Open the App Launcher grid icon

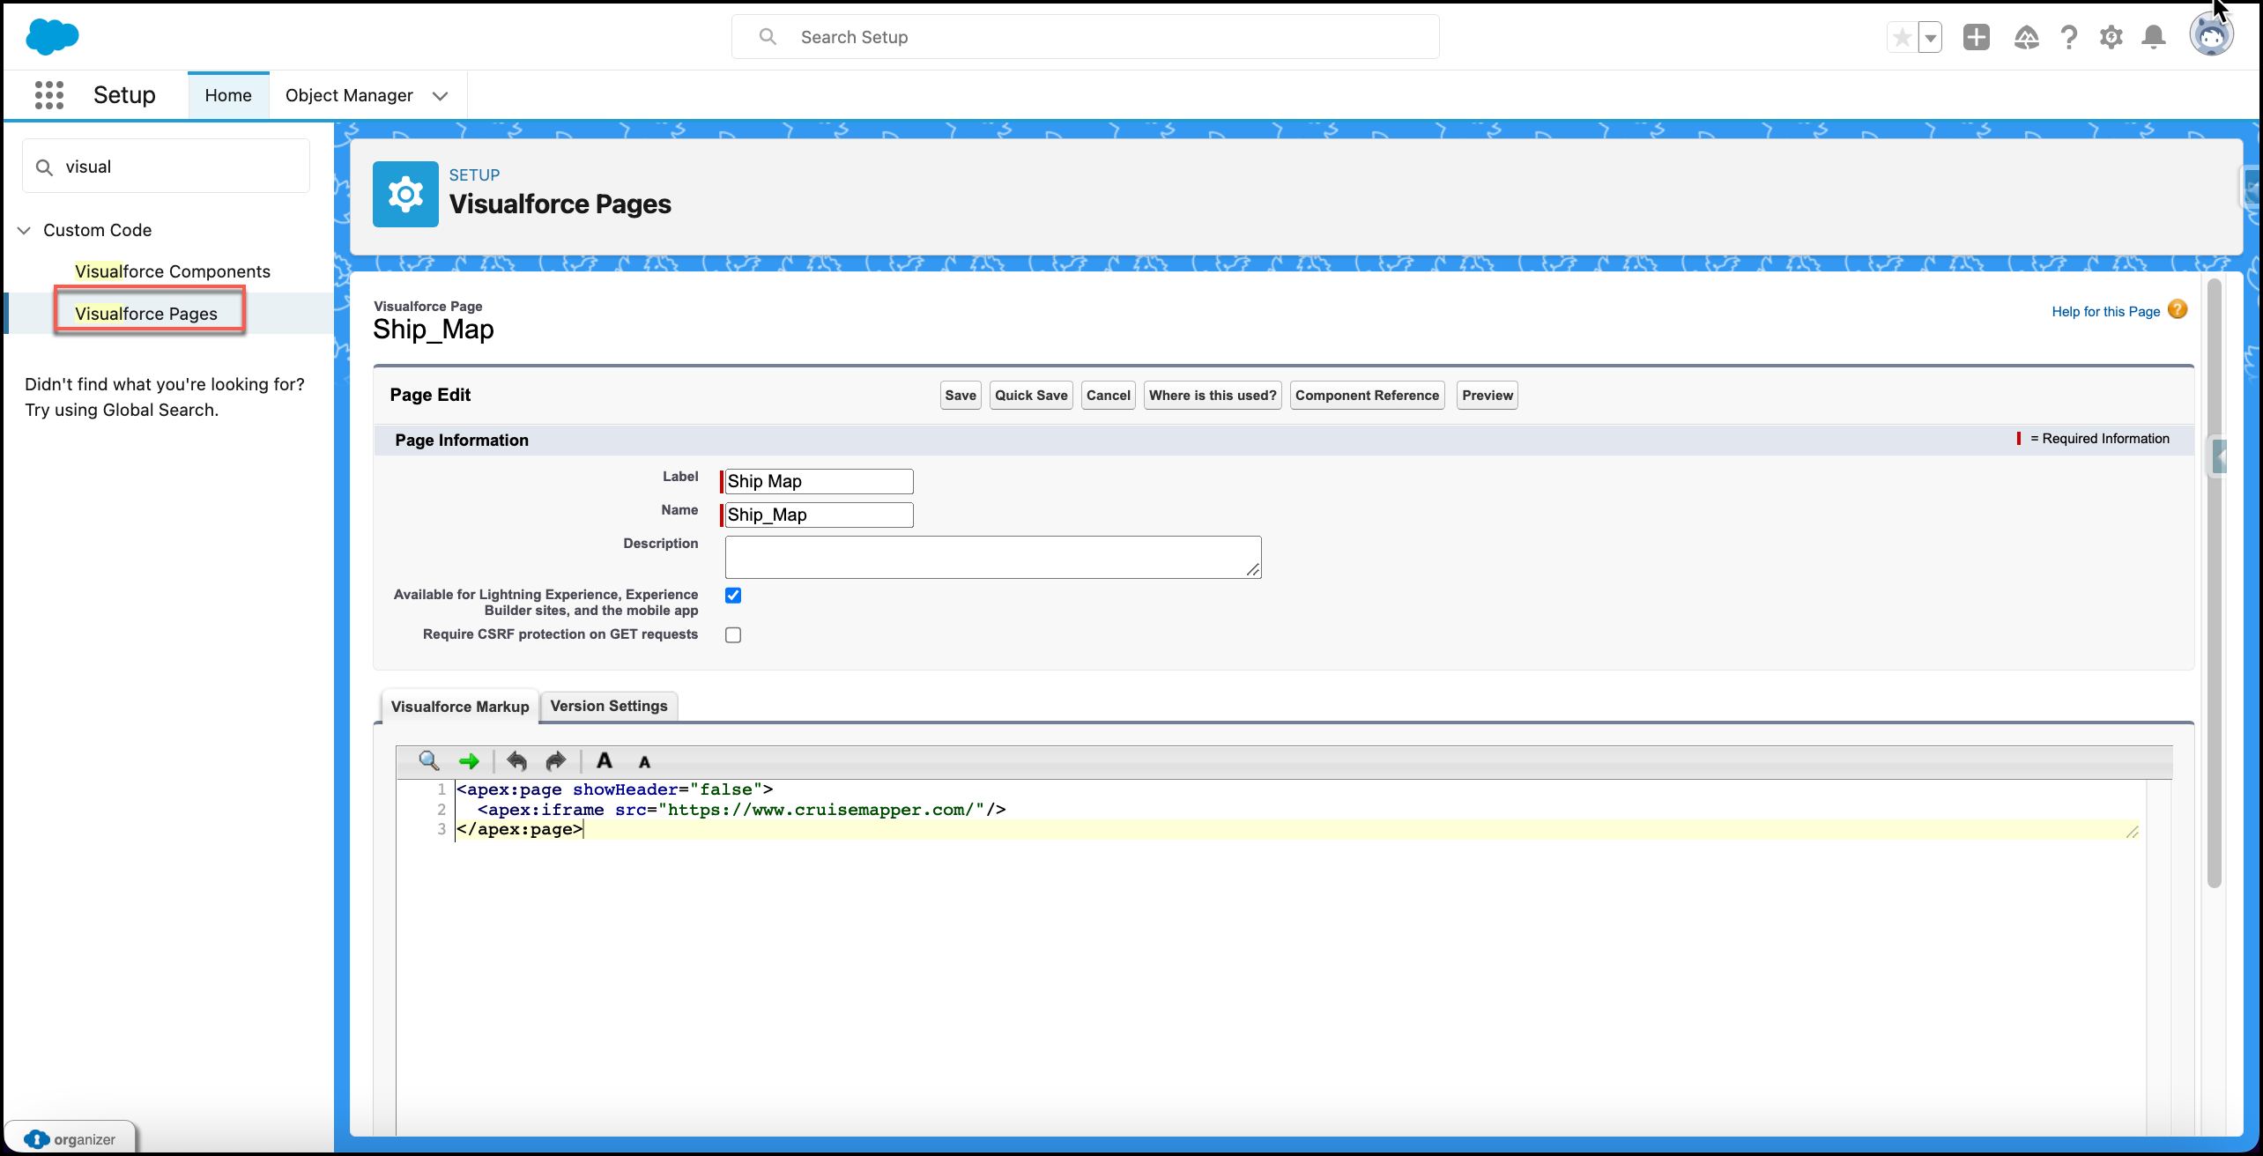point(49,95)
